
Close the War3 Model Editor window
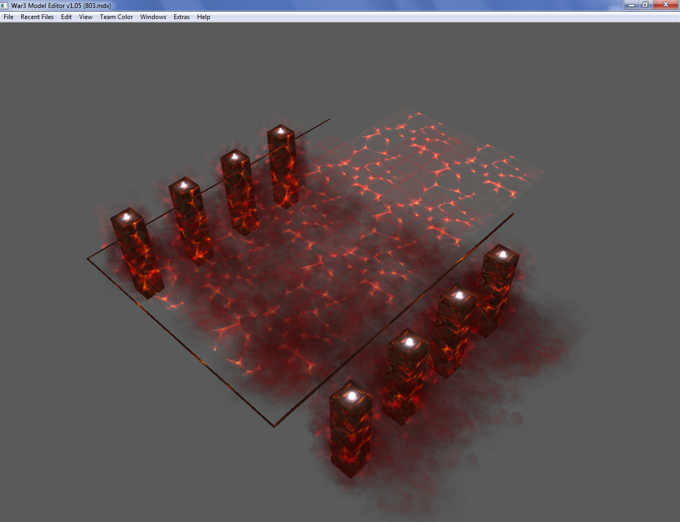pyautogui.click(x=666, y=5)
